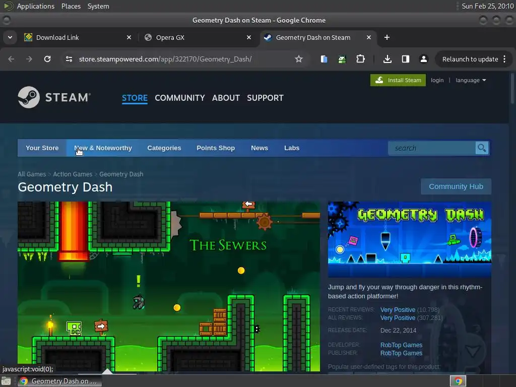The width and height of the screenshot is (516, 387).
Task: Open the extensions puzzle icon
Action: coord(361,59)
